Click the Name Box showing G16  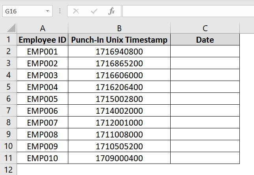tap(27, 11)
